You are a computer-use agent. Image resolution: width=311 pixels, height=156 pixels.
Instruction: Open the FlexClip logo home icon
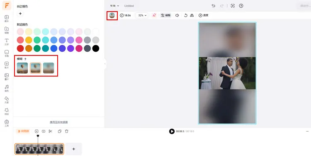pyautogui.click(x=7, y=5)
